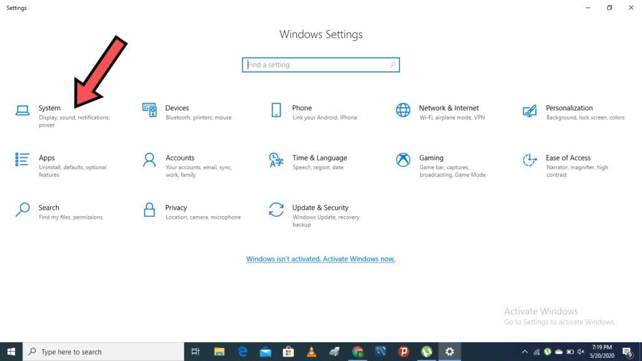Open Accounts person icon
The image size is (642, 361).
click(149, 160)
